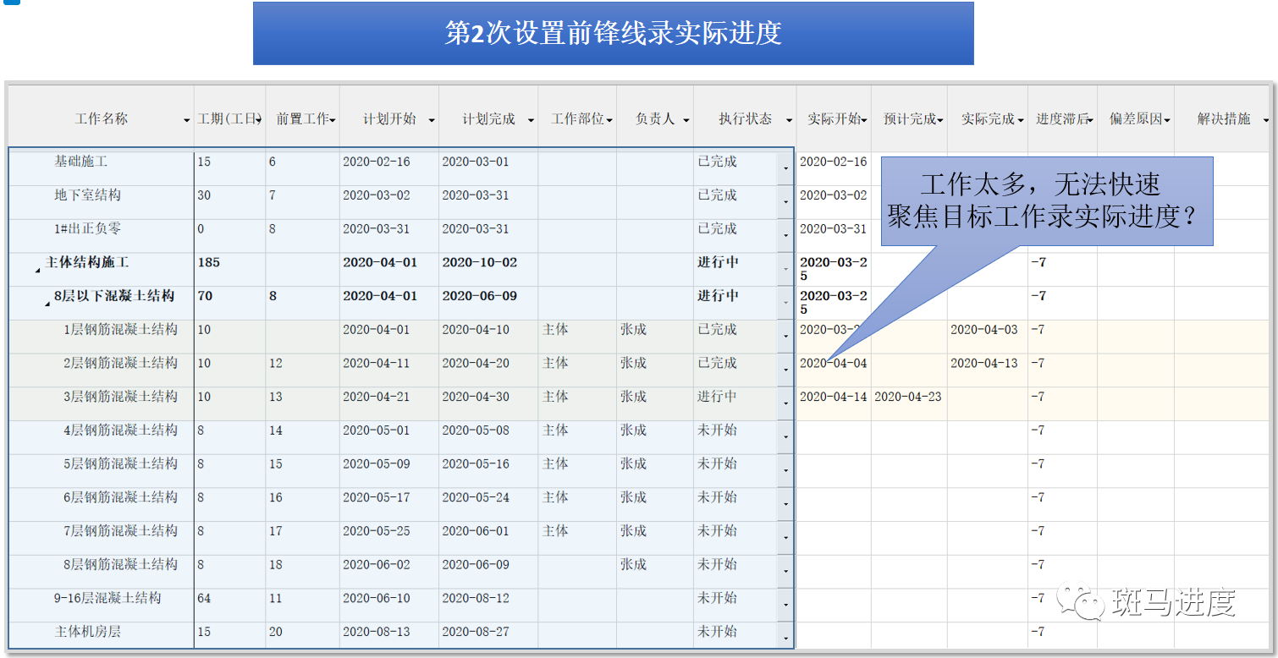Click predecessor value 20 of 主体机房层
Screen dimensions: 1278x658
(276, 632)
